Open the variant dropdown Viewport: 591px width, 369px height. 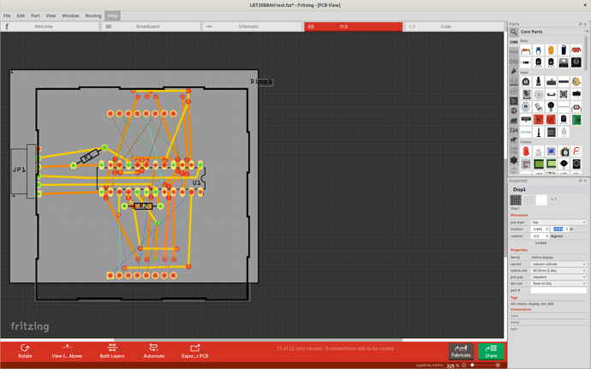coord(558,264)
